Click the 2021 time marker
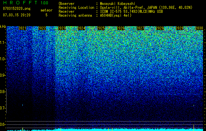The image size is (206, 131). coord(22,28)
